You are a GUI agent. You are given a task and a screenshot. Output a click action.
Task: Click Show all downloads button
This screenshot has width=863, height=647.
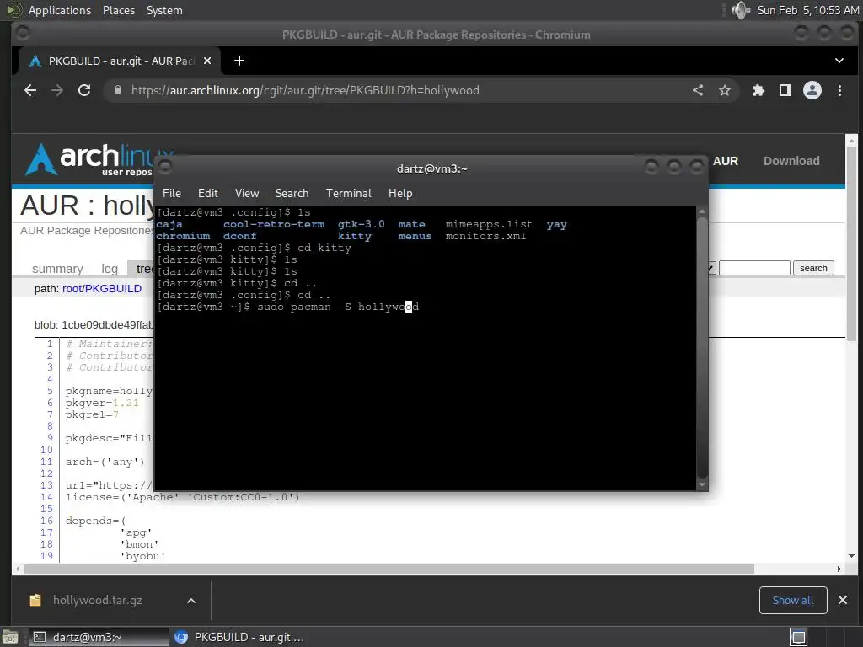click(x=793, y=600)
